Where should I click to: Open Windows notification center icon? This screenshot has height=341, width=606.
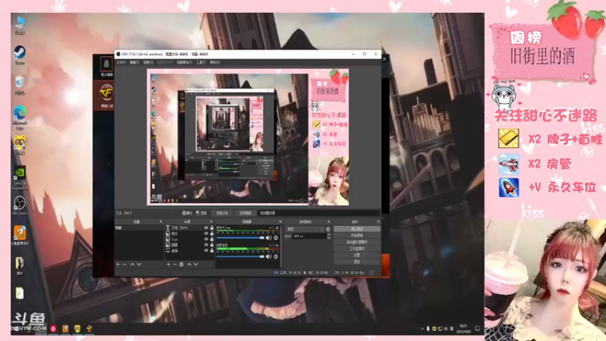[x=477, y=329]
